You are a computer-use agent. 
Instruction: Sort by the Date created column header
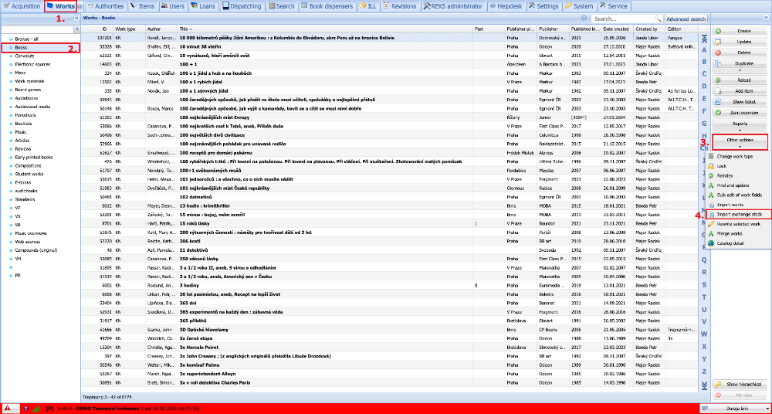point(618,29)
